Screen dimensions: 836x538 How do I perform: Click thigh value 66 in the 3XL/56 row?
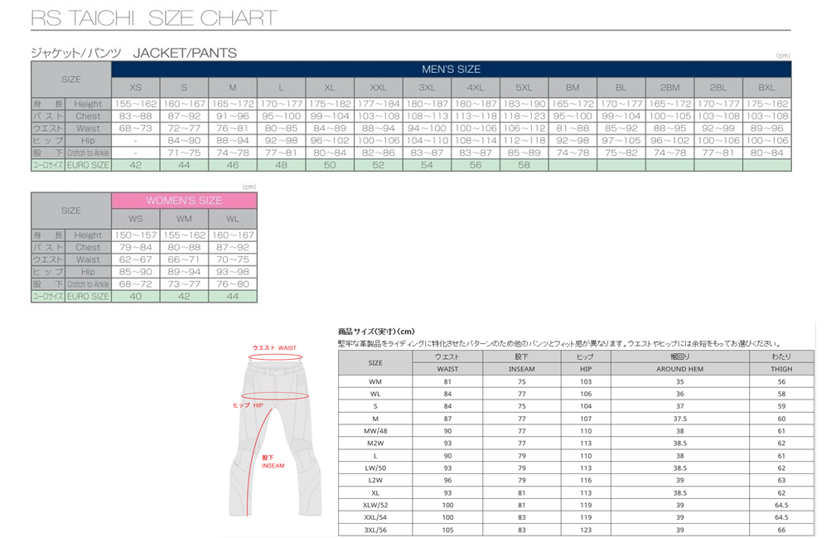[x=781, y=530]
